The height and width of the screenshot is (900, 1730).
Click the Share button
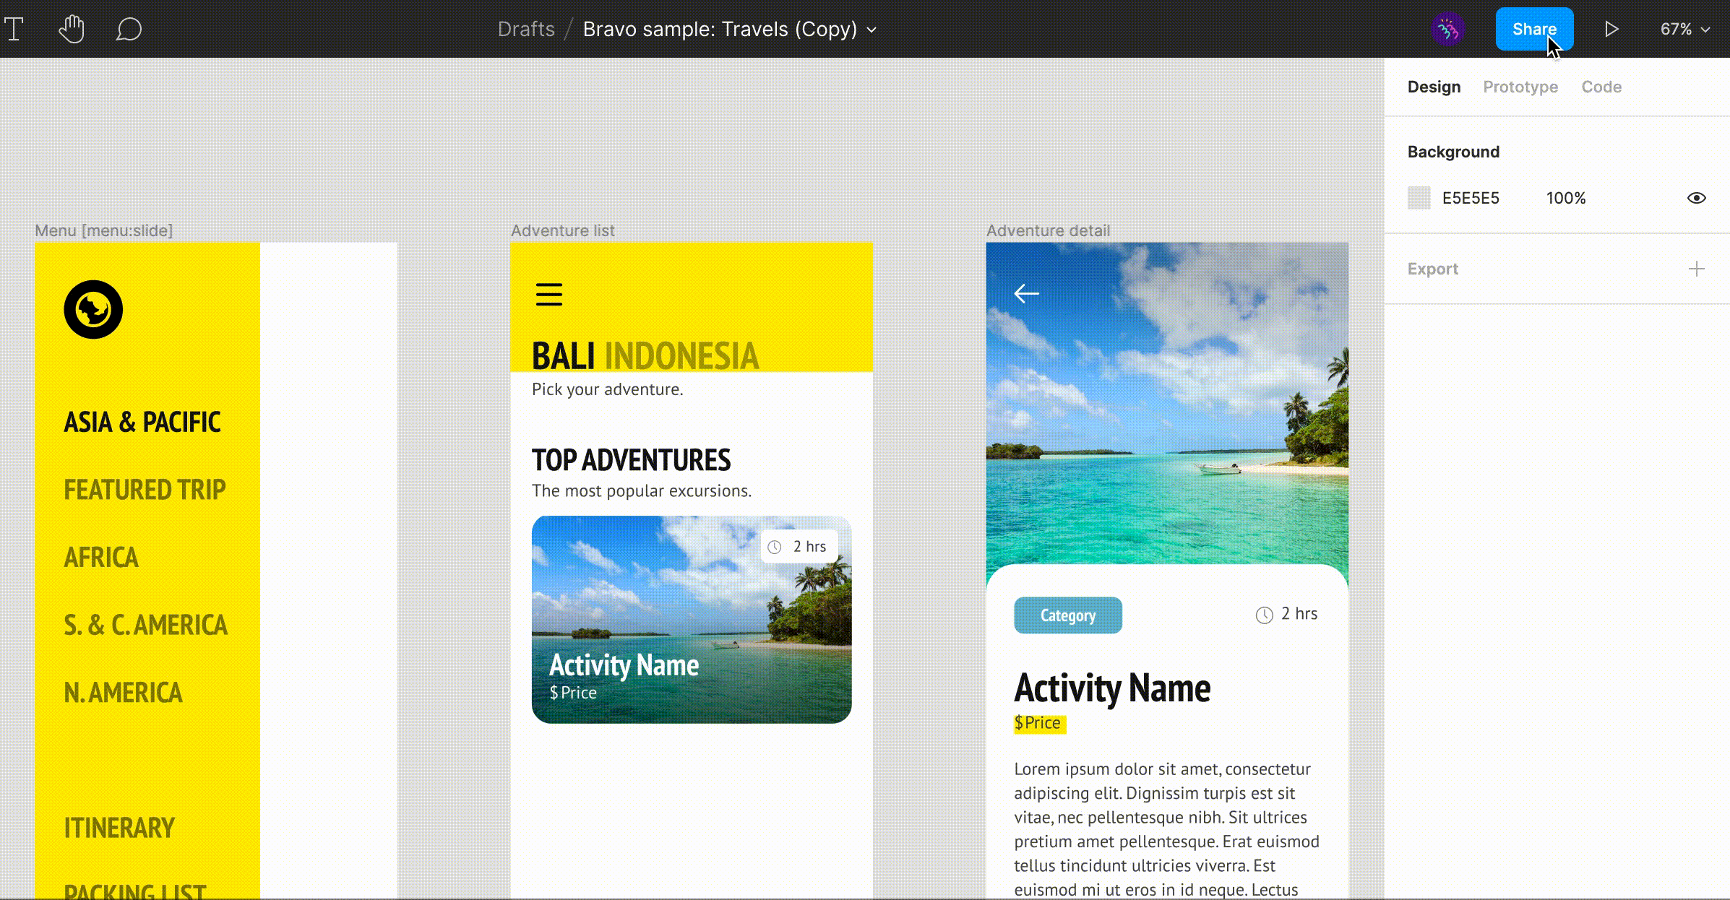[x=1533, y=29]
